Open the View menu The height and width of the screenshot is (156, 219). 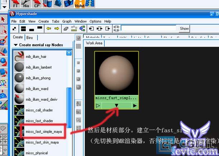point(32,21)
